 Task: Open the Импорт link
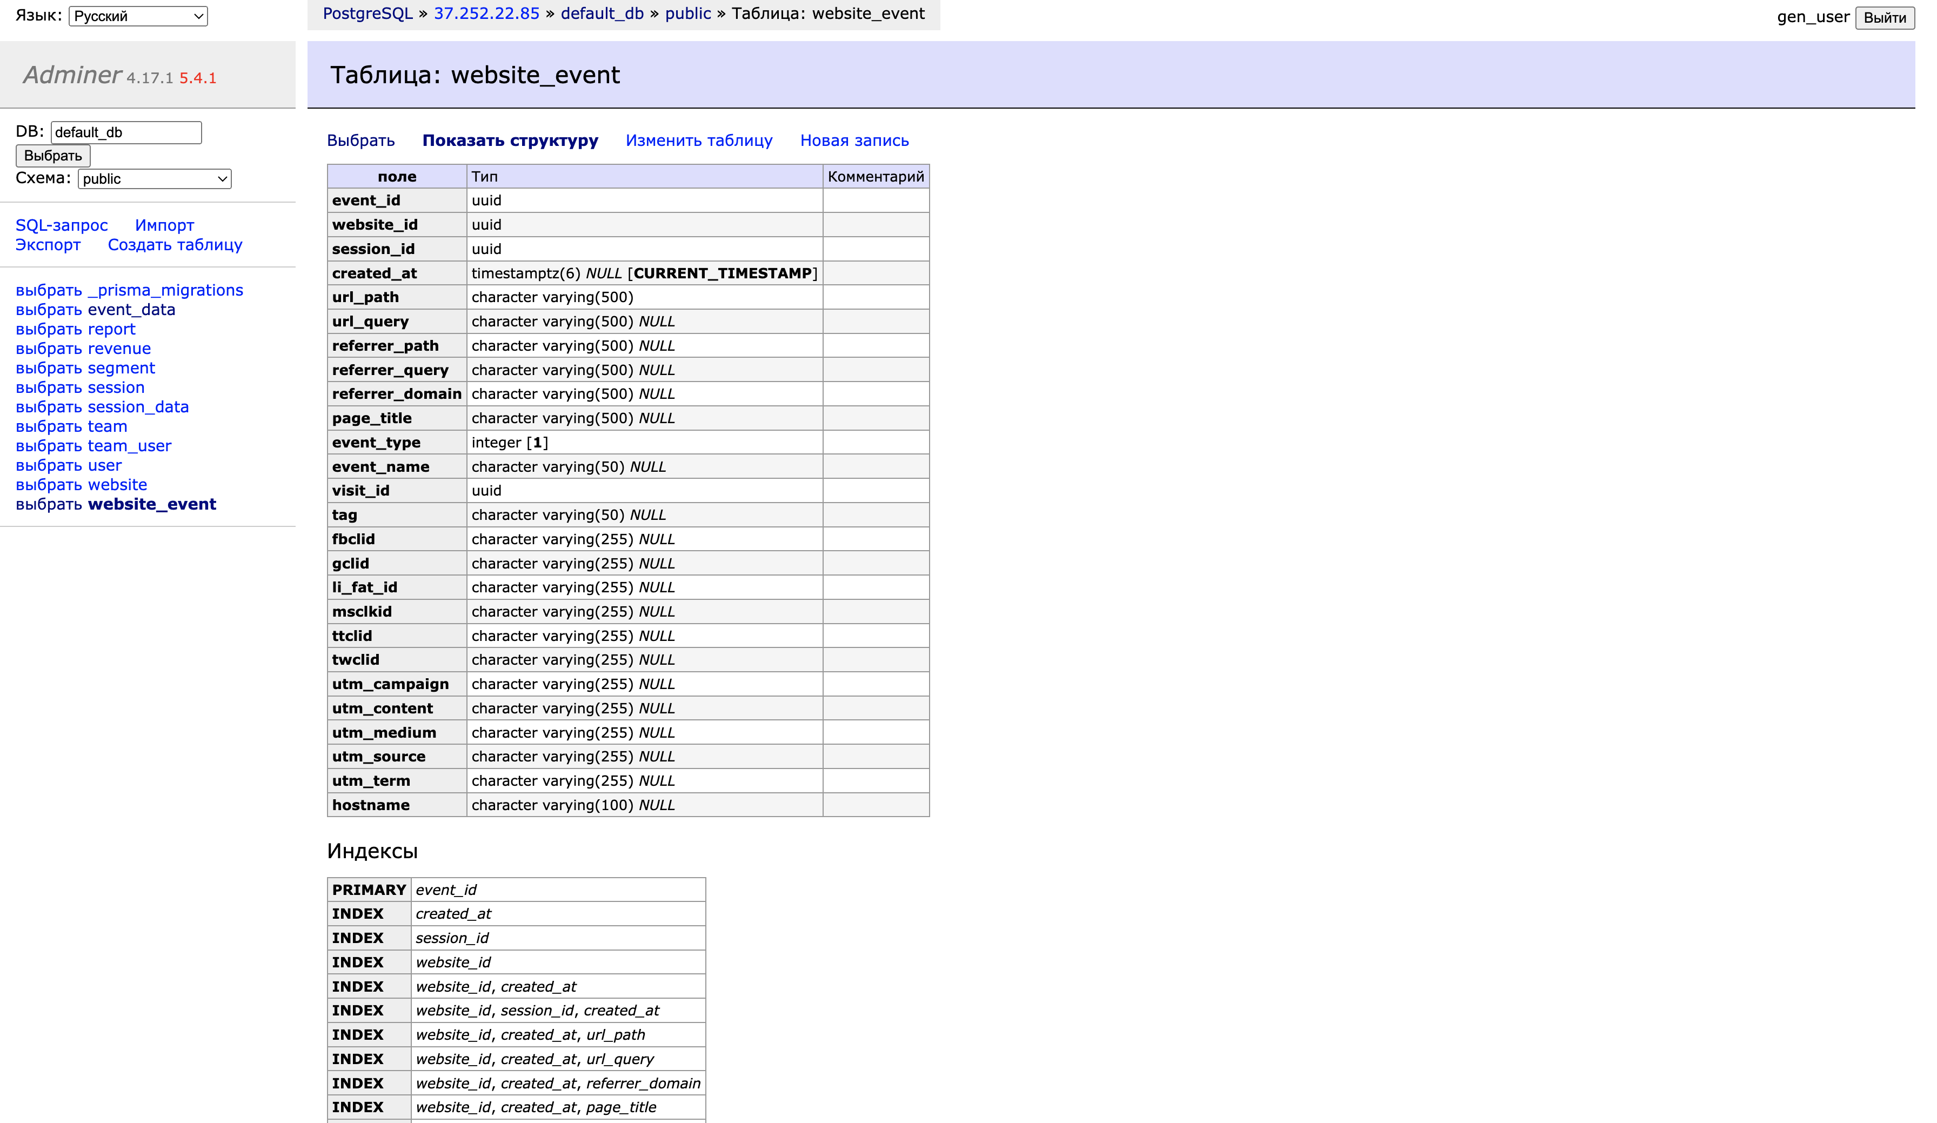(164, 225)
